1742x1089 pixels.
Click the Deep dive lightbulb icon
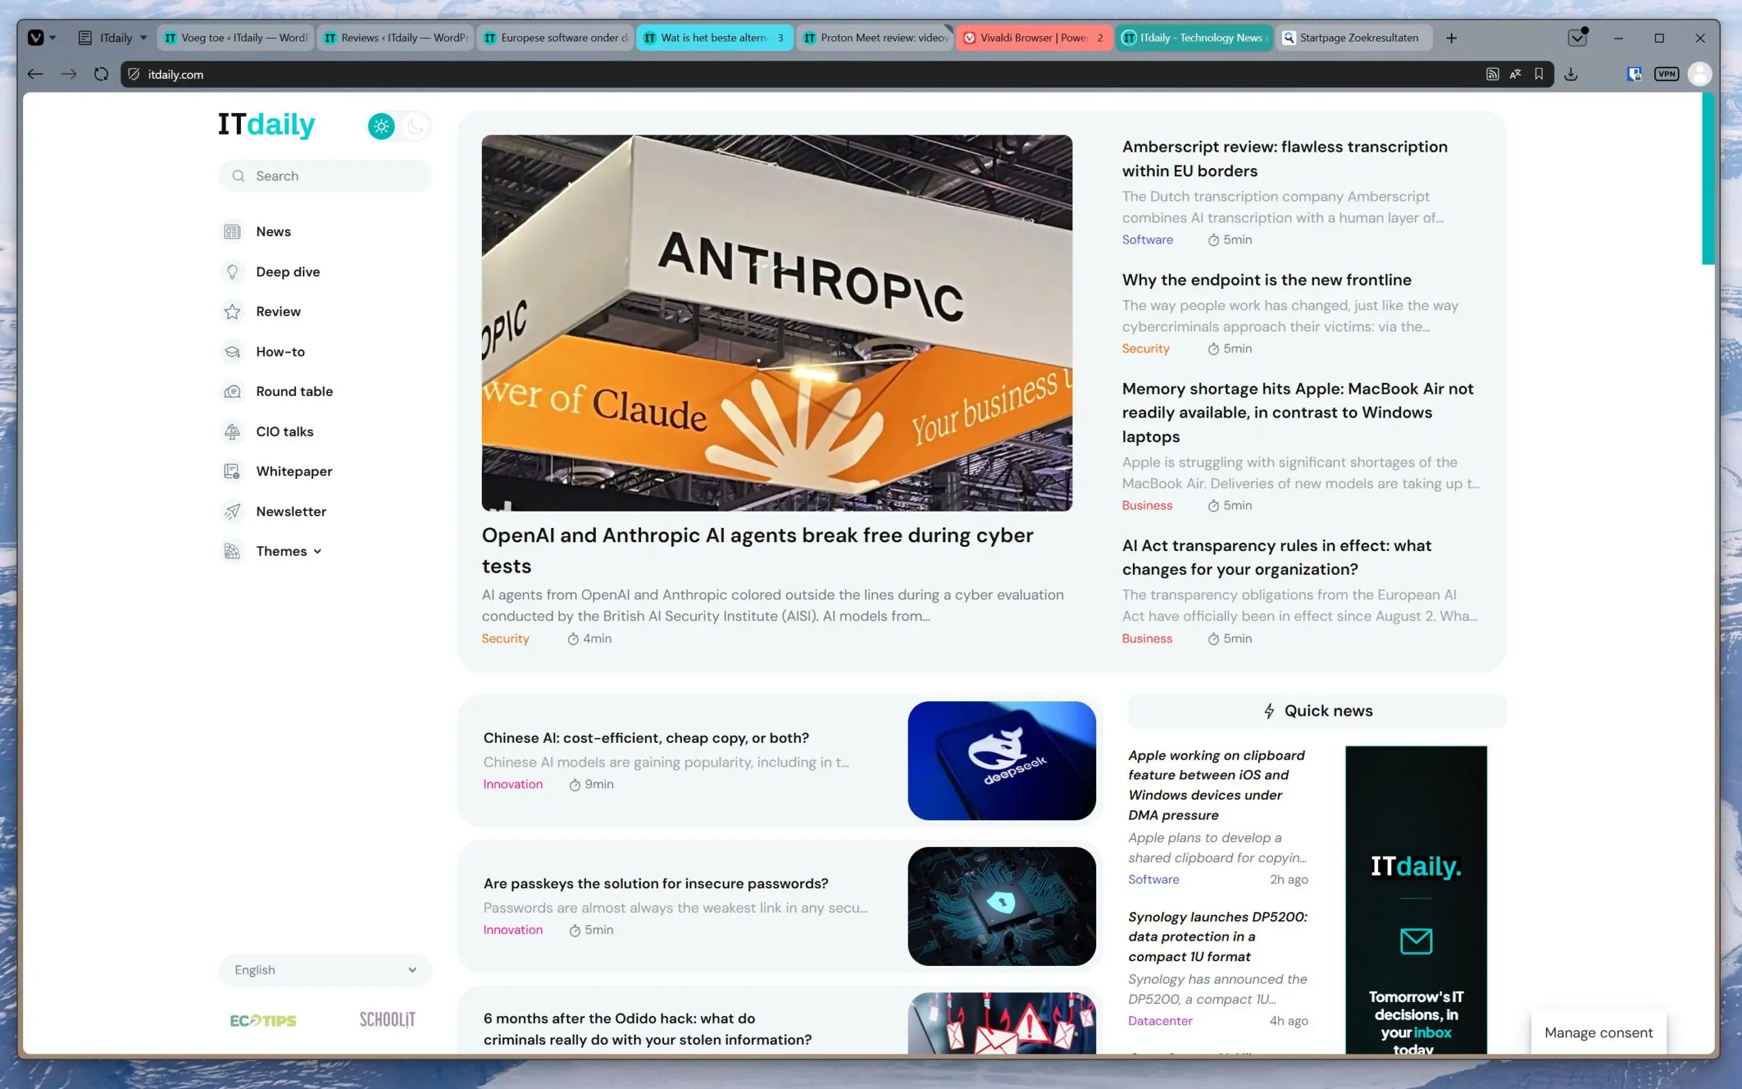(232, 271)
